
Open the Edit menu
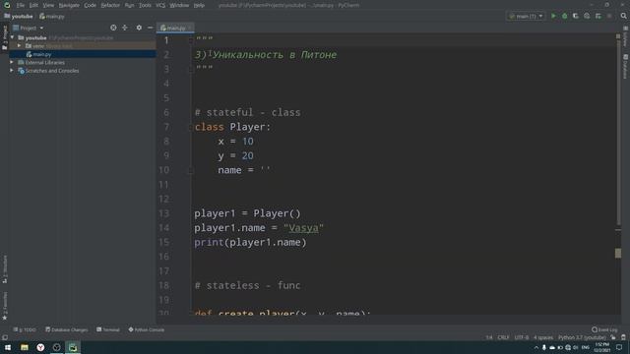[33, 5]
